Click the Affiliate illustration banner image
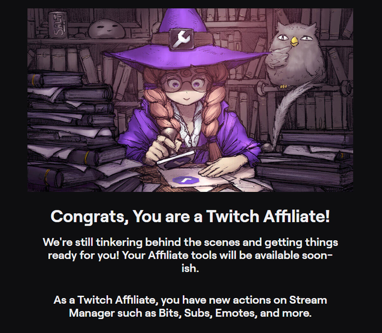 coord(190,100)
